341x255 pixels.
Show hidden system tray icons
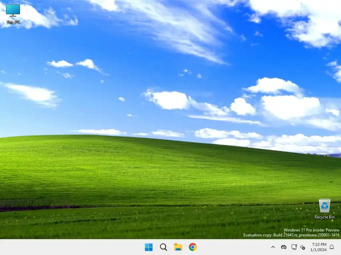tap(273, 247)
